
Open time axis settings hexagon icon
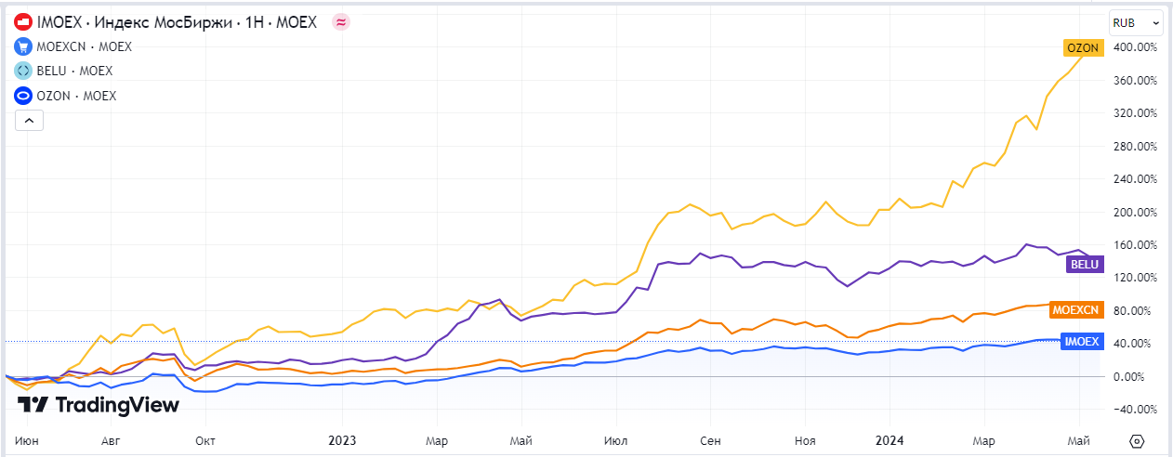pos(1137,440)
